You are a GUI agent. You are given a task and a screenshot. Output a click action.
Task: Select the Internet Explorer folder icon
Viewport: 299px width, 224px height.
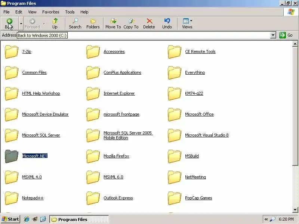93,94
